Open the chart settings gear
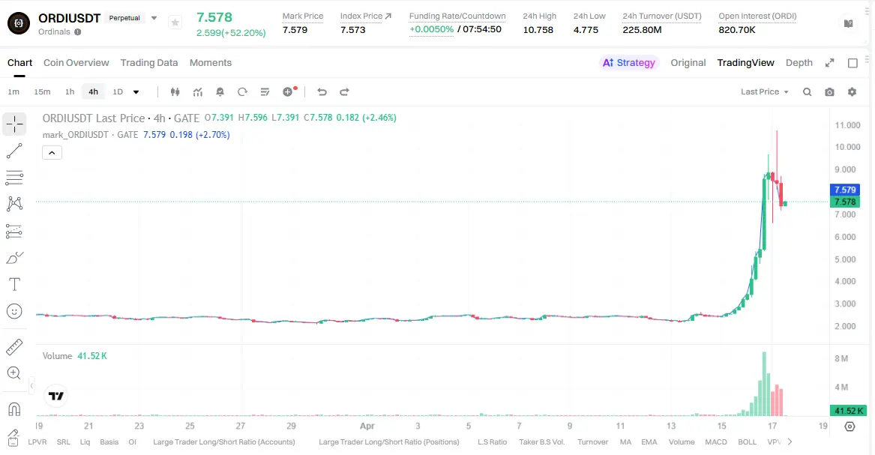 point(852,92)
